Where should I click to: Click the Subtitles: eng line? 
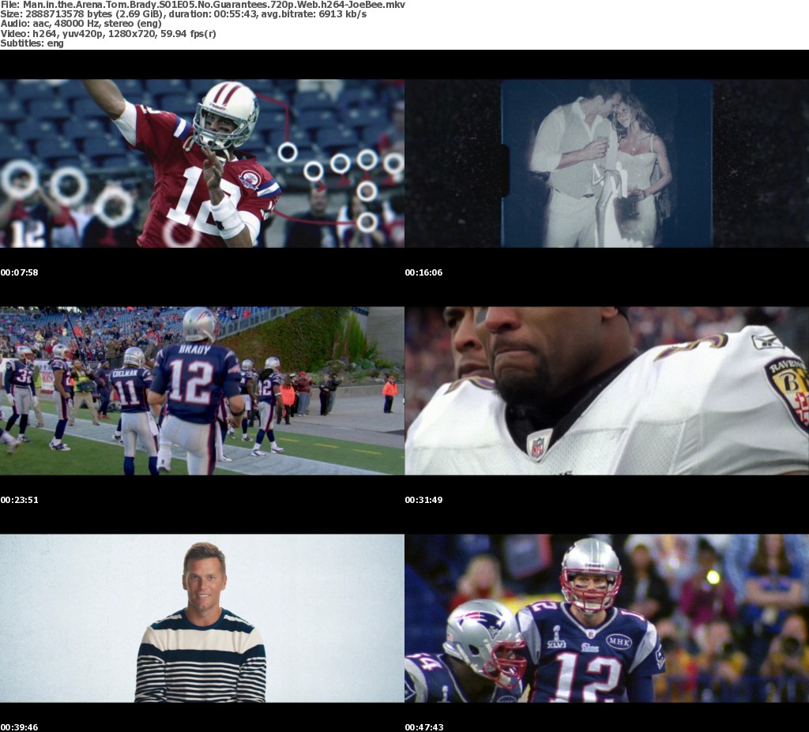[x=32, y=43]
